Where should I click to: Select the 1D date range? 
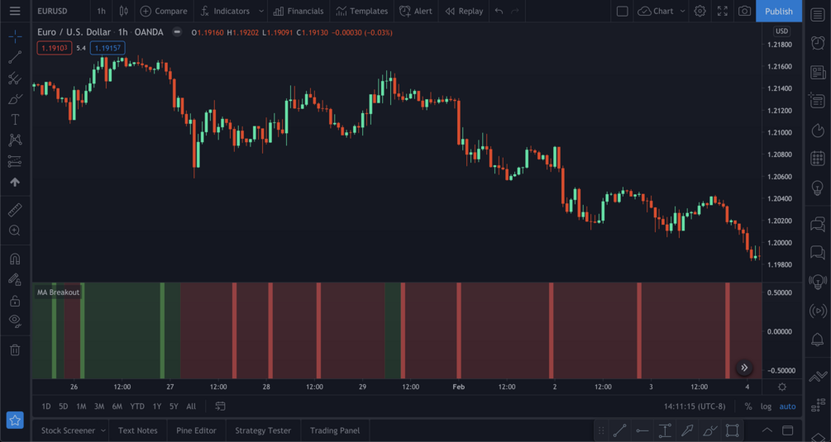tap(46, 406)
